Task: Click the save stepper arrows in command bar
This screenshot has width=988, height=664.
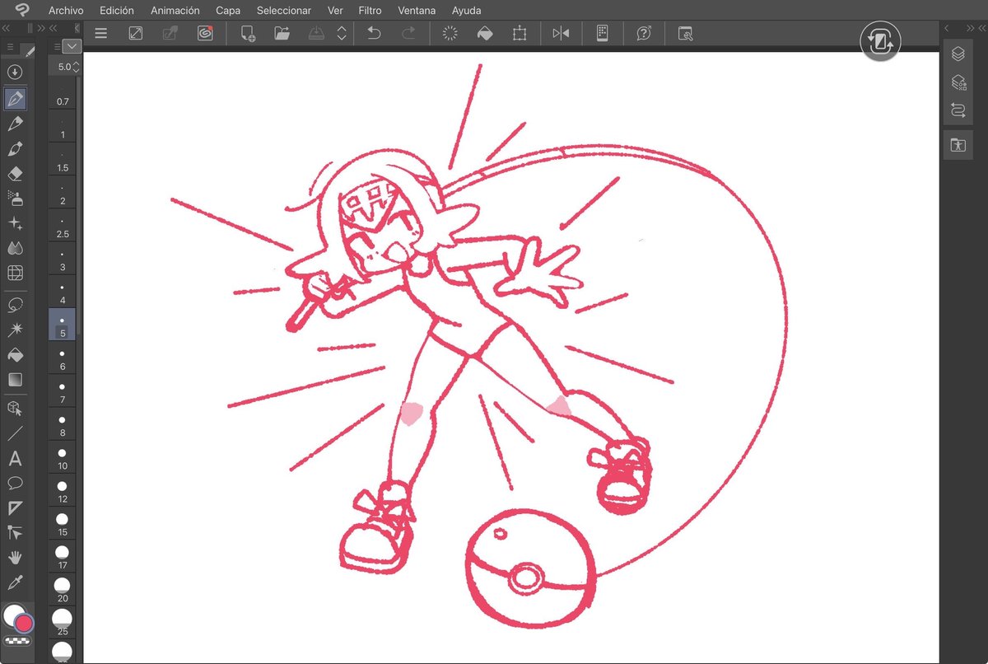Action: tap(342, 34)
